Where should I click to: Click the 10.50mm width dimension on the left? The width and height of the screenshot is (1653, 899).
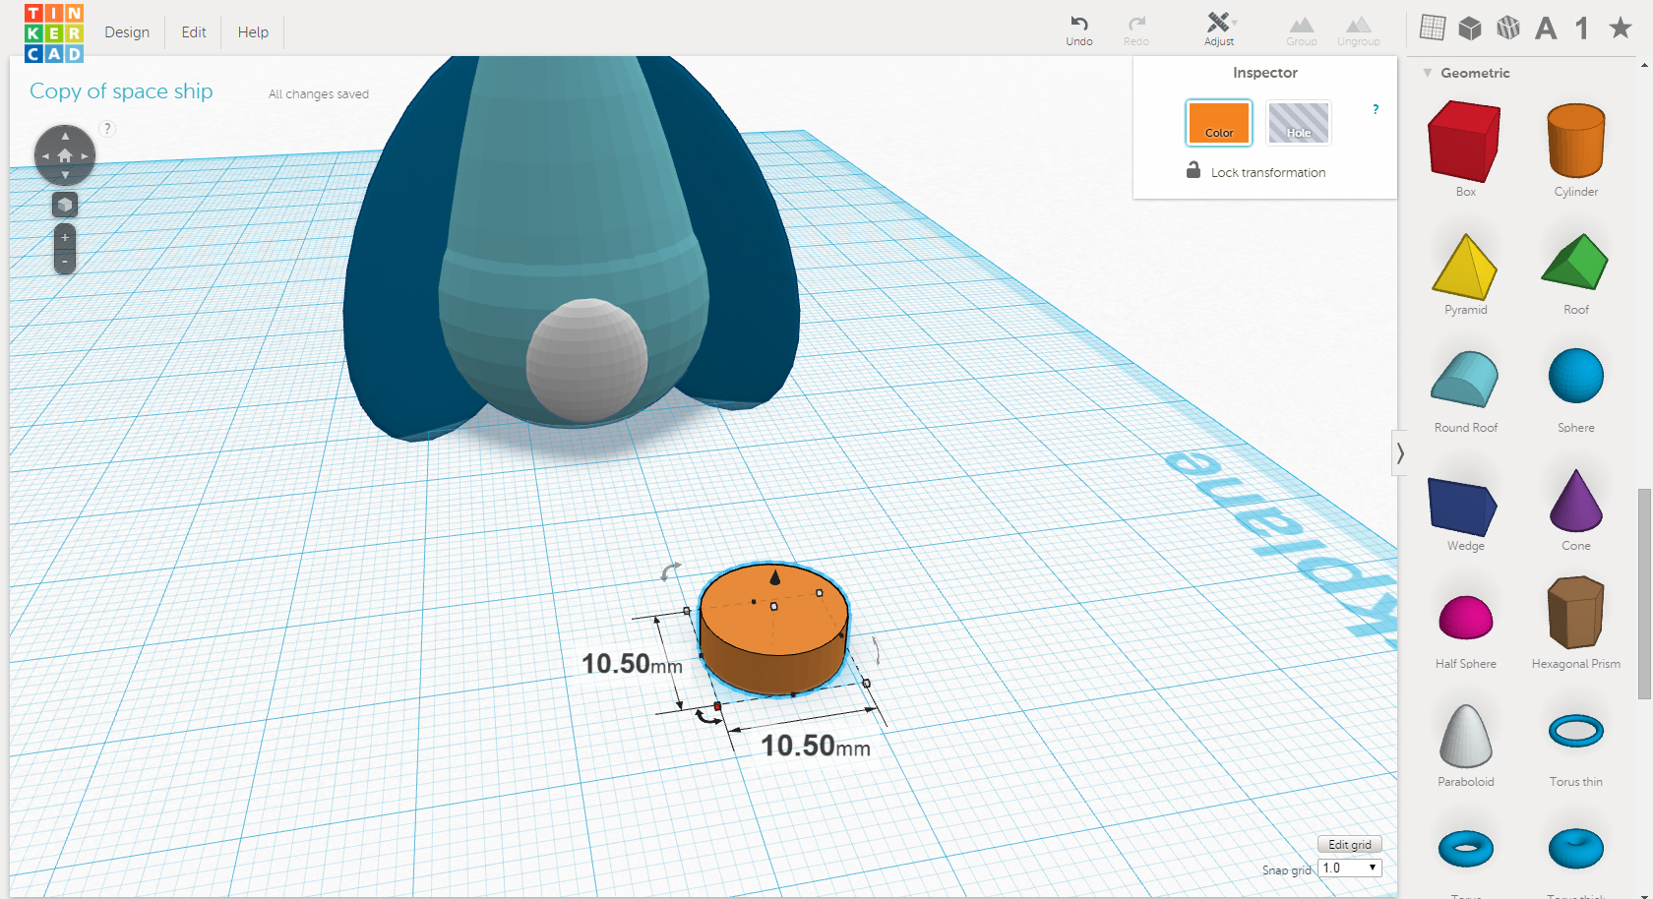click(632, 664)
